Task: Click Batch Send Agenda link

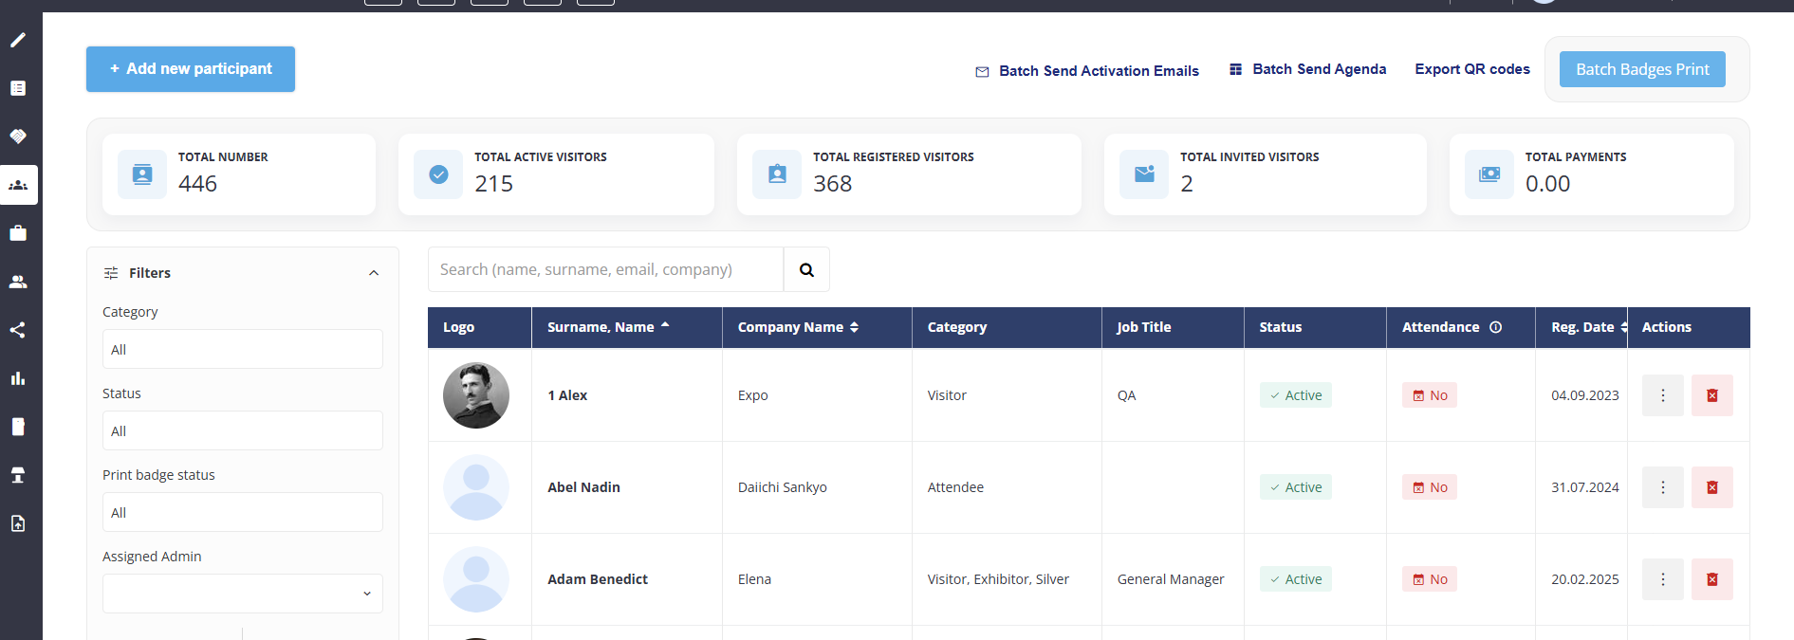Action: tap(1307, 69)
